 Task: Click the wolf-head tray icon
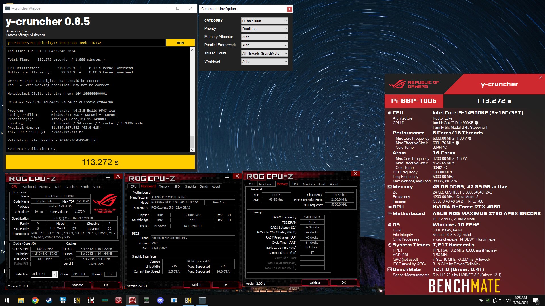(481, 300)
